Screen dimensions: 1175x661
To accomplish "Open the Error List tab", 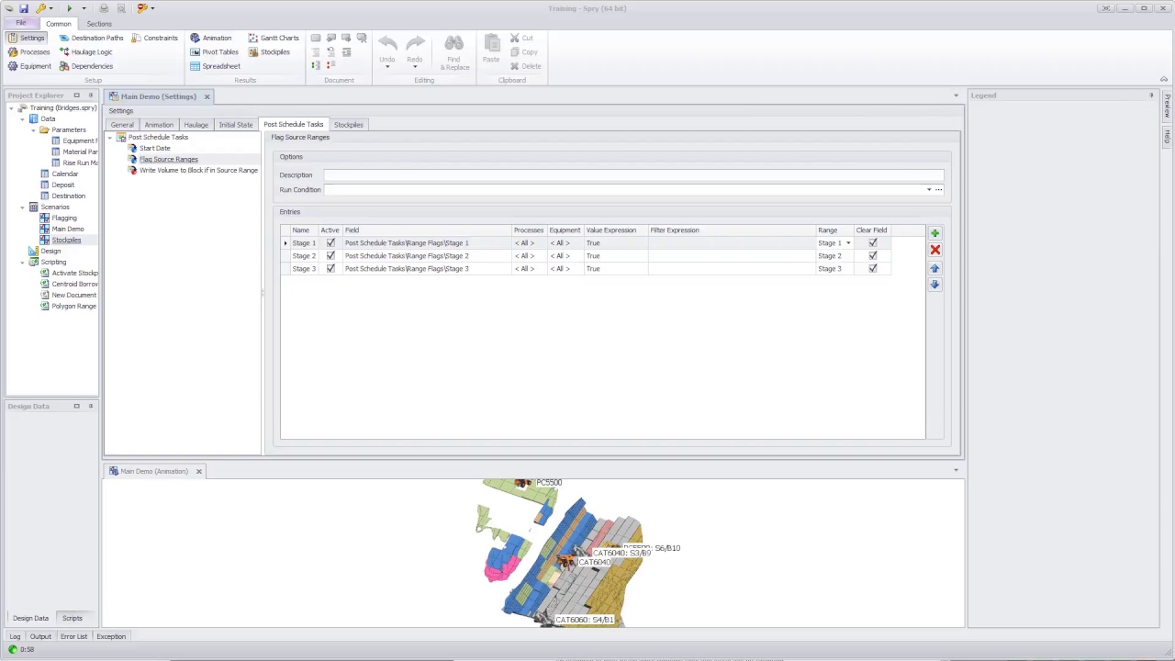I will pyautogui.click(x=74, y=636).
